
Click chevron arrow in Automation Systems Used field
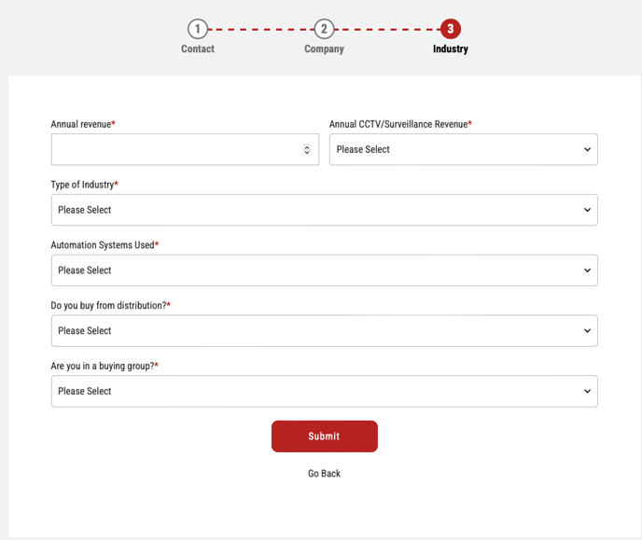point(587,270)
